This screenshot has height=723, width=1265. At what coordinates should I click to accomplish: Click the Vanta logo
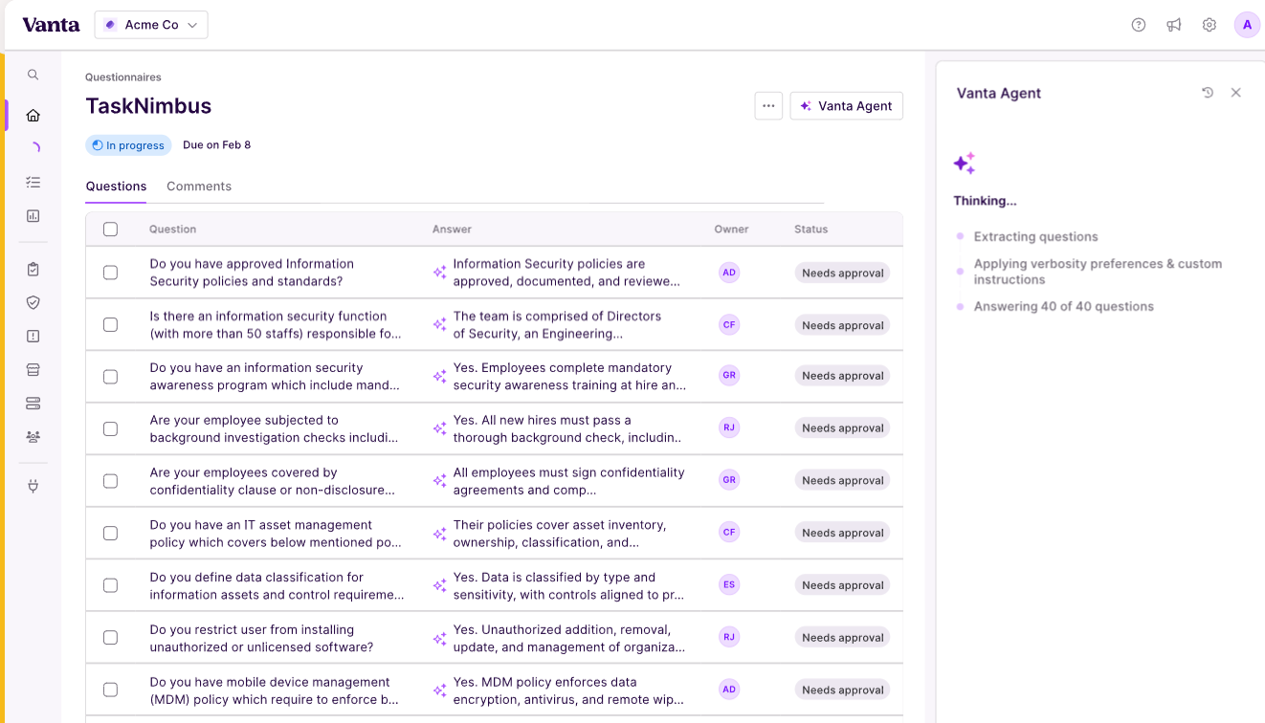[51, 25]
